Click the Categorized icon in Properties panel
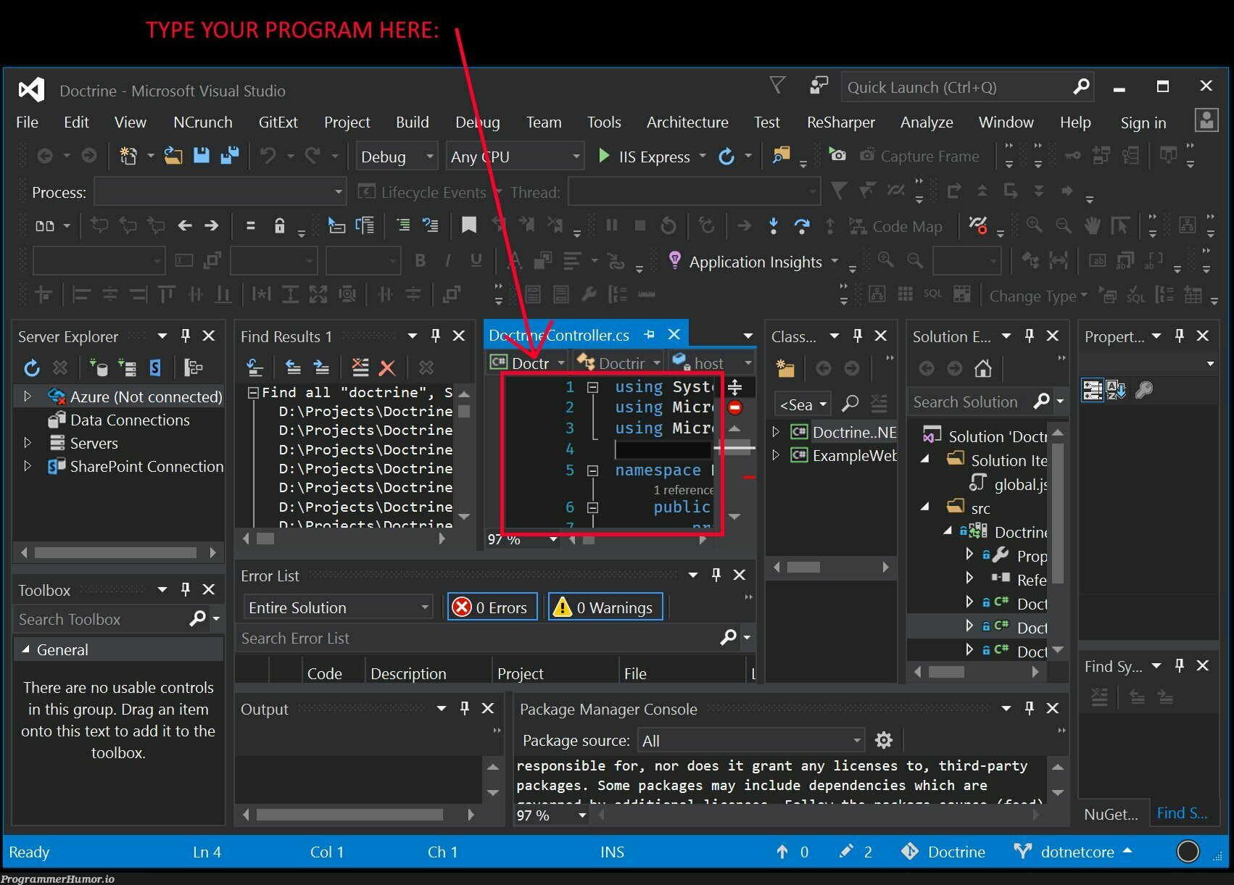This screenshot has width=1234, height=885. click(x=1092, y=390)
